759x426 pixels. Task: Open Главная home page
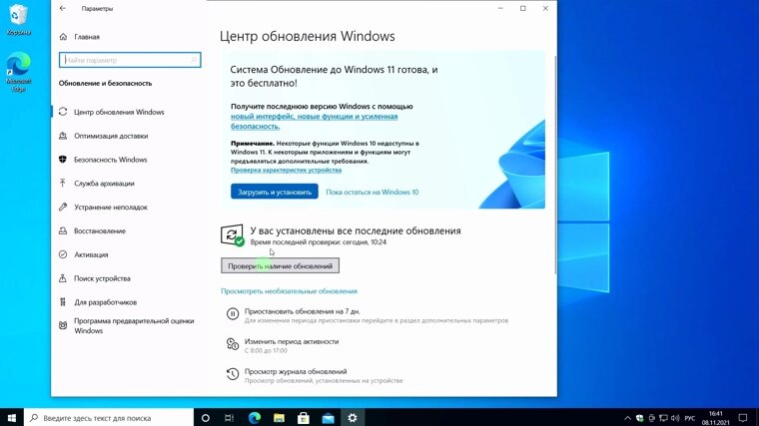tap(87, 37)
